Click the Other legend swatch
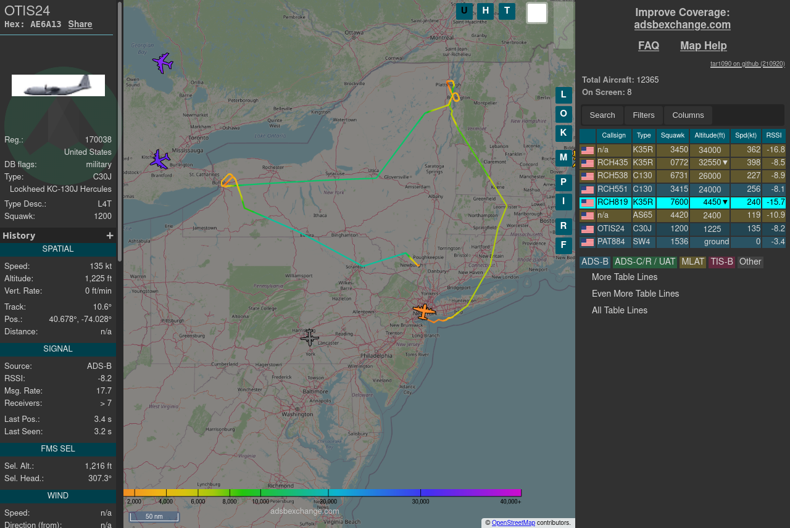This screenshot has height=528, width=790. coord(750,262)
